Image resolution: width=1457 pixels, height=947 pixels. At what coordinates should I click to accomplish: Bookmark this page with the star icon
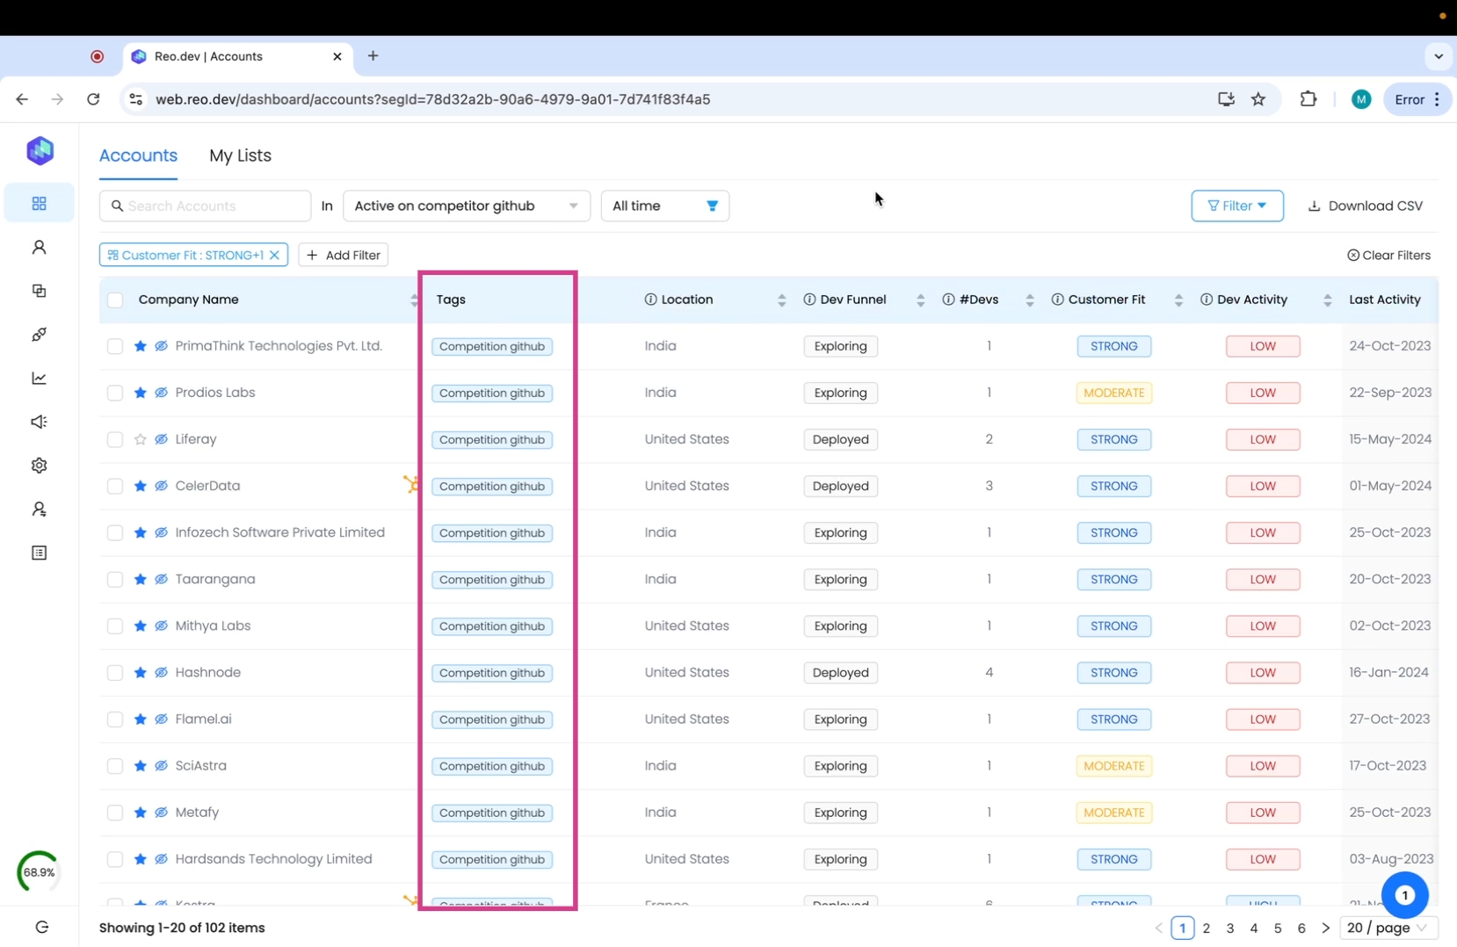point(1258,99)
